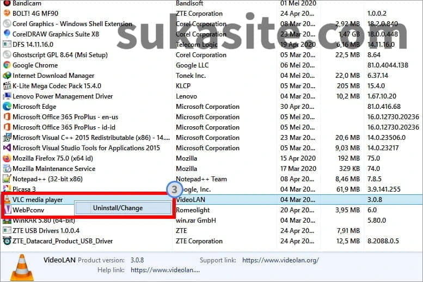The image size is (423, 282).
Task: Click the Microsoft Edge icon
Action: coord(7,106)
